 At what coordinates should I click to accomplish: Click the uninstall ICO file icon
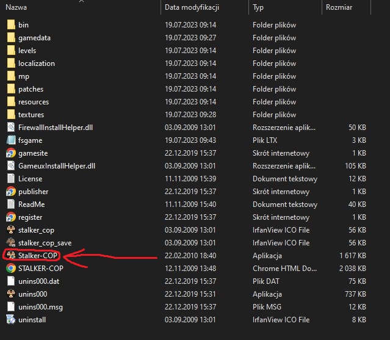pos(11,320)
